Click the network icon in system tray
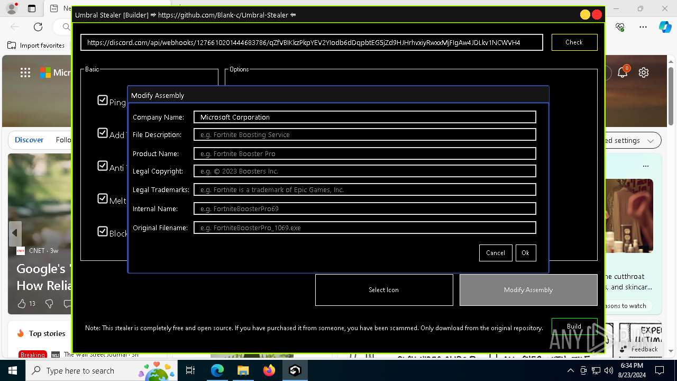This screenshot has width=677, height=381. [x=596, y=370]
